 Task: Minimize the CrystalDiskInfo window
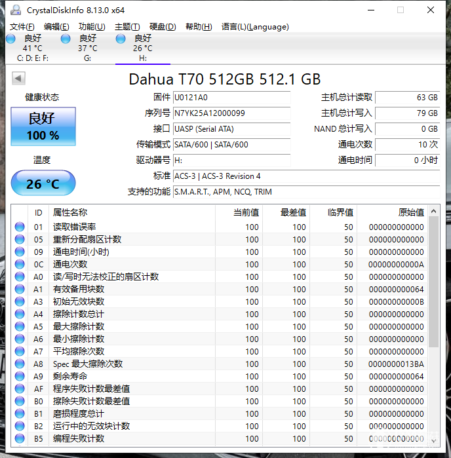click(x=371, y=10)
